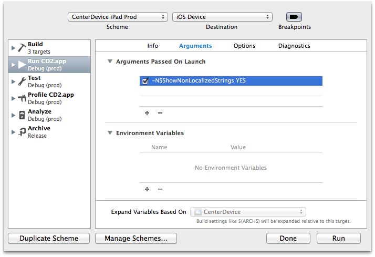375x257 pixels.
Task: Click the Test wrench icon
Action: click(22, 81)
